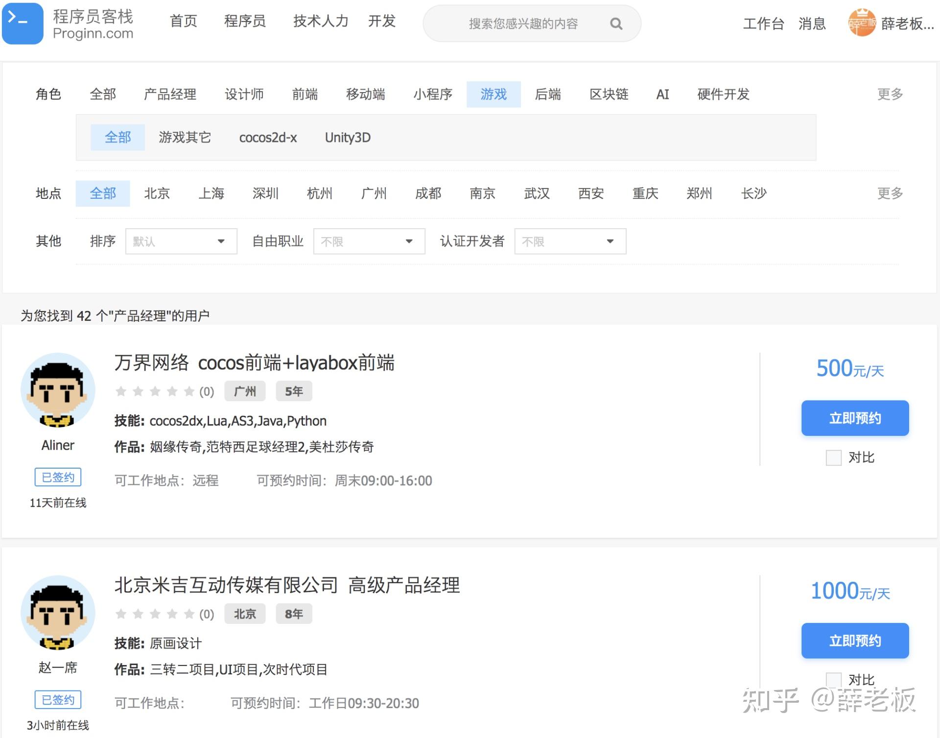Open the 消息 messages link
The image size is (940, 738).
point(812,23)
